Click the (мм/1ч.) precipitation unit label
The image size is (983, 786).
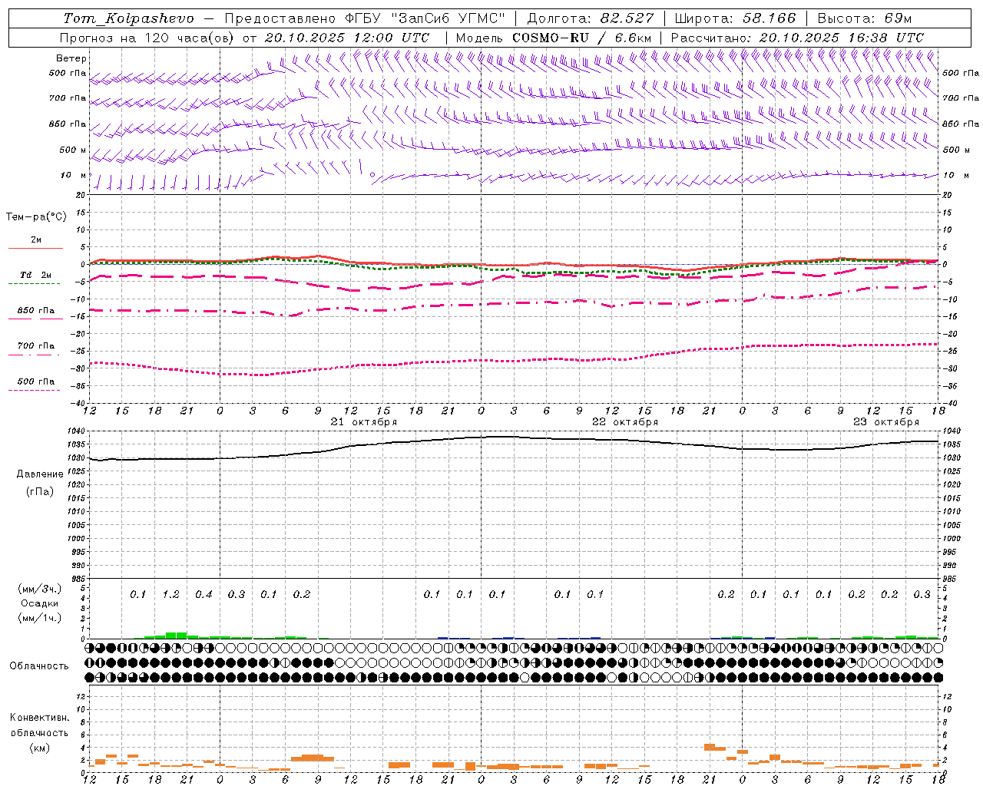tap(40, 618)
